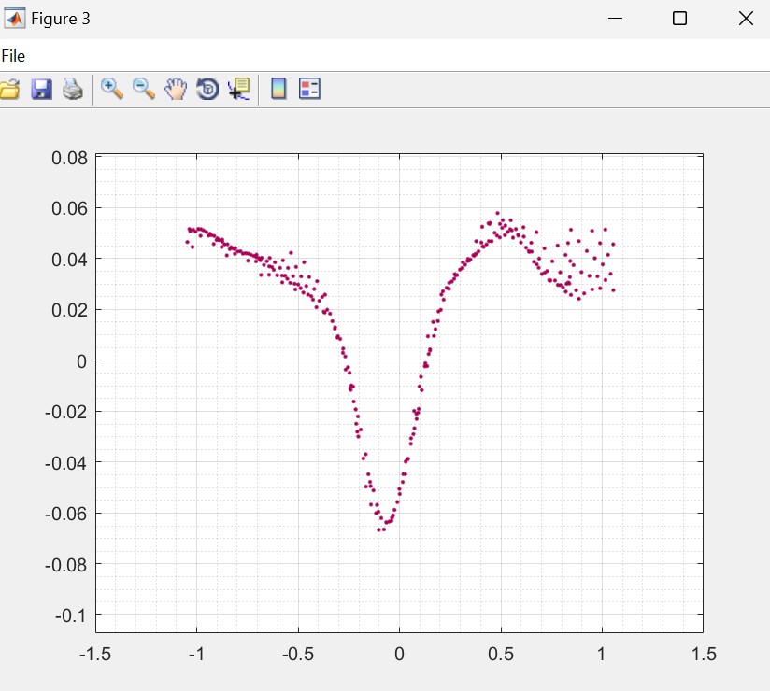Click the y-axis tick label -0.1
Image resolution: width=770 pixels, height=691 pixels.
tap(73, 615)
